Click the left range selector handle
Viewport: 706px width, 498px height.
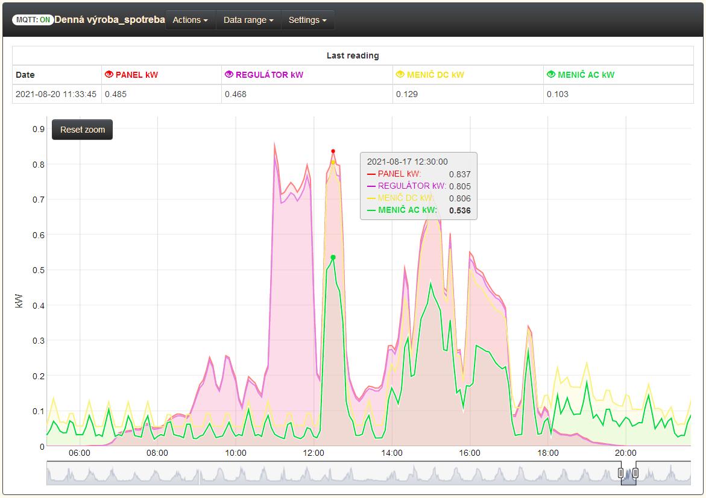coord(621,473)
